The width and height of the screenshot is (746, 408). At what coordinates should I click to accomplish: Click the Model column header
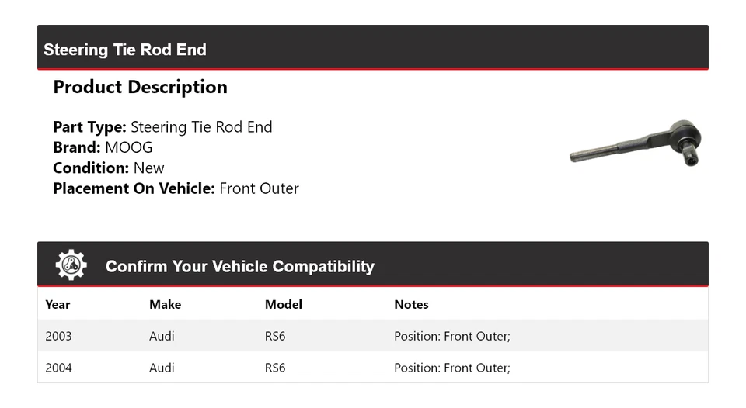tap(283, 304)
